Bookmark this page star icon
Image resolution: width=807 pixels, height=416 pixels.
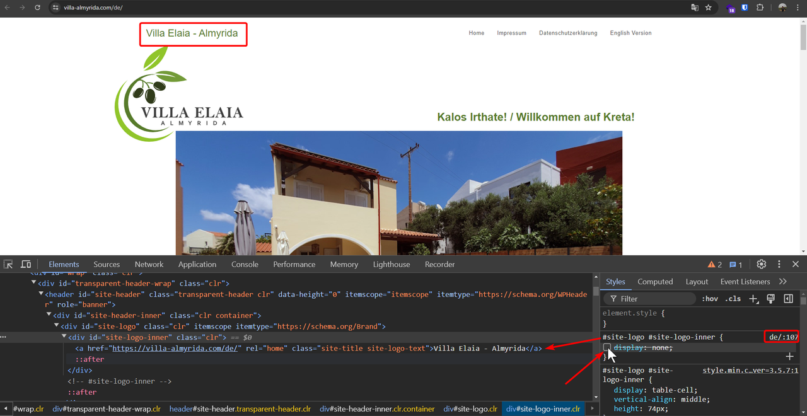pos(709,8)
